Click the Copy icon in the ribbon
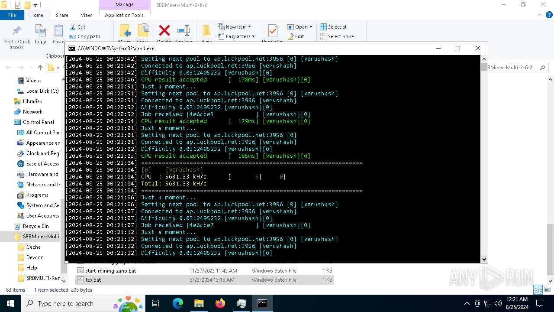The image size is (554, 312). pyautogui.click(x=40, y=31)
